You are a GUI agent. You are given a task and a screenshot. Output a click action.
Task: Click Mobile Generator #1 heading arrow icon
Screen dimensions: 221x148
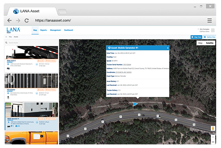(x=12, y=126)
